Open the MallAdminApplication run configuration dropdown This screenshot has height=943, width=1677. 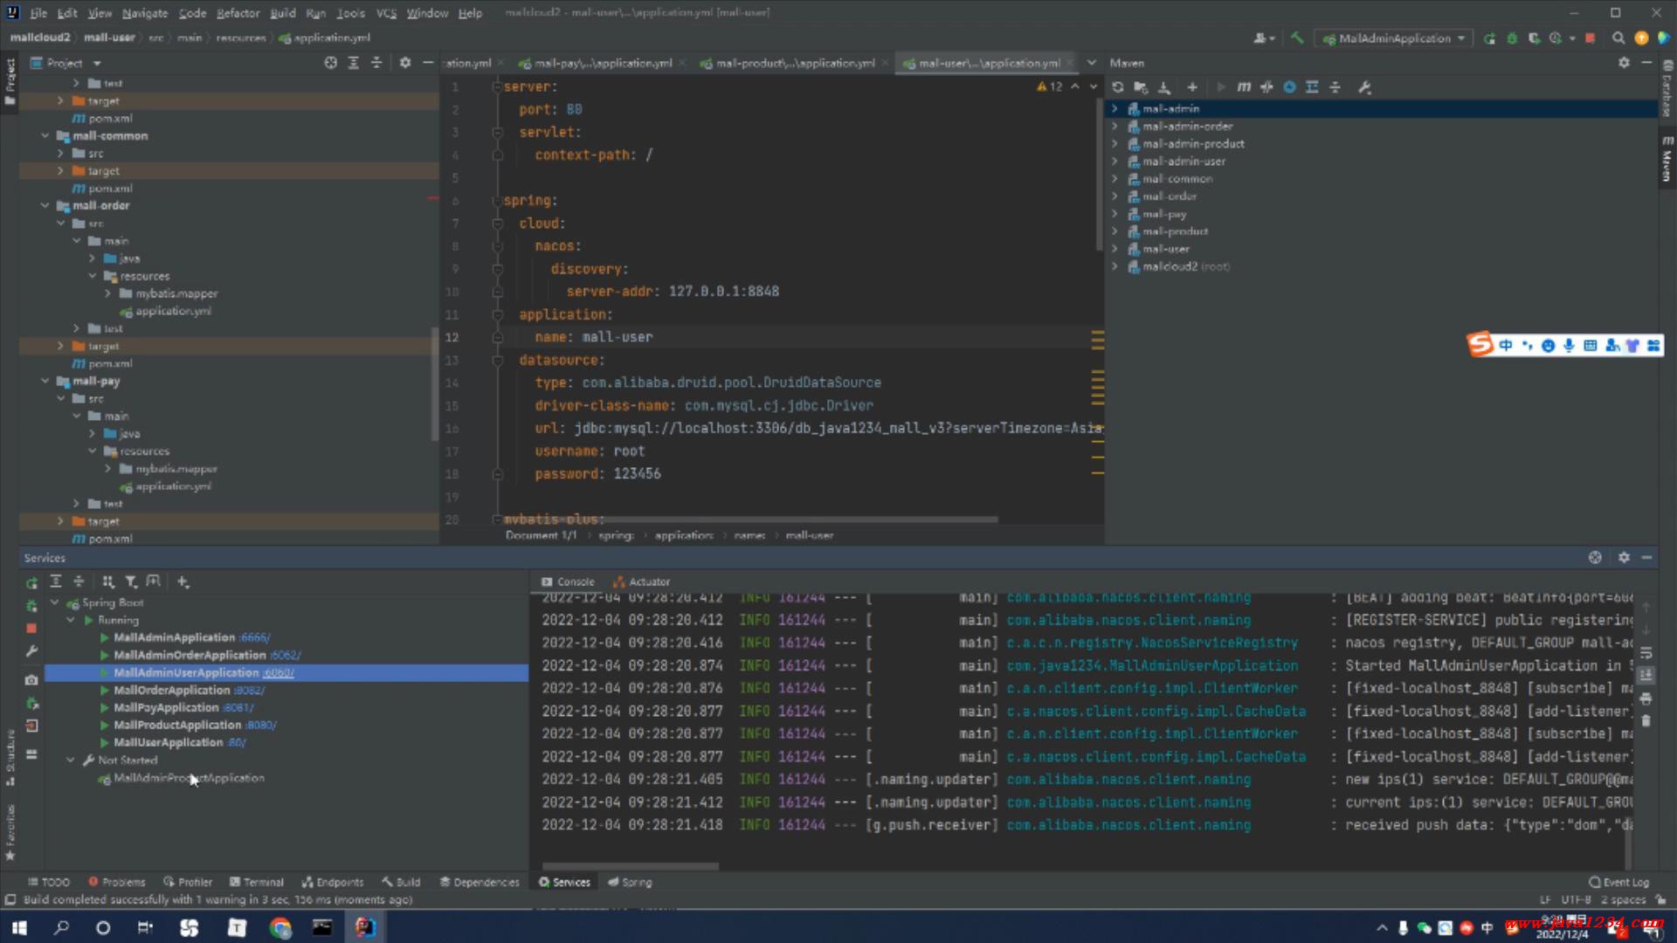1395,38
